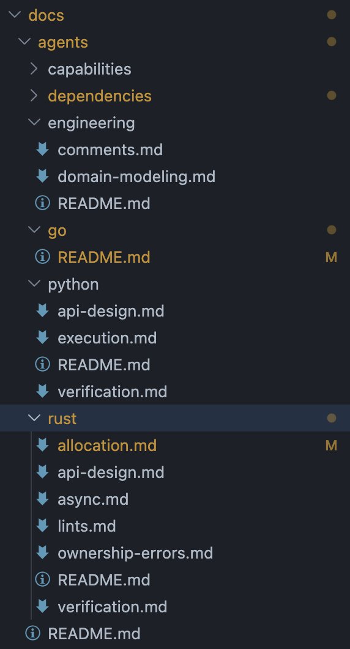Collapse the rust folder chevron
350x649 pixels.
(34, 419)
